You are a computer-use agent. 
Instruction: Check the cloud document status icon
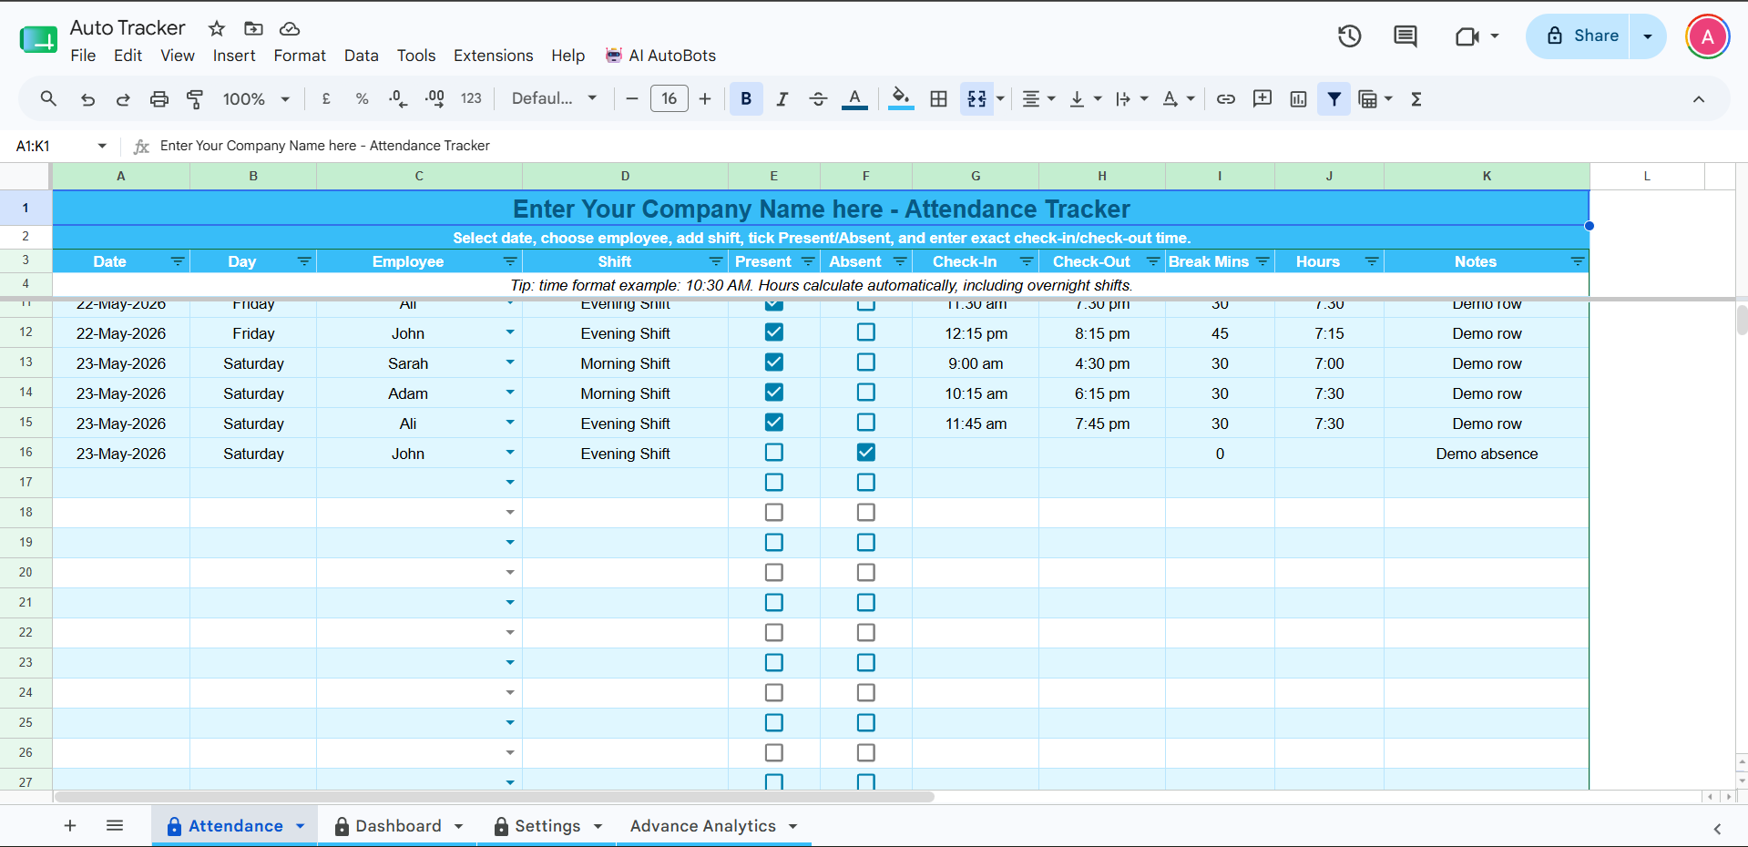pos(290,28)
